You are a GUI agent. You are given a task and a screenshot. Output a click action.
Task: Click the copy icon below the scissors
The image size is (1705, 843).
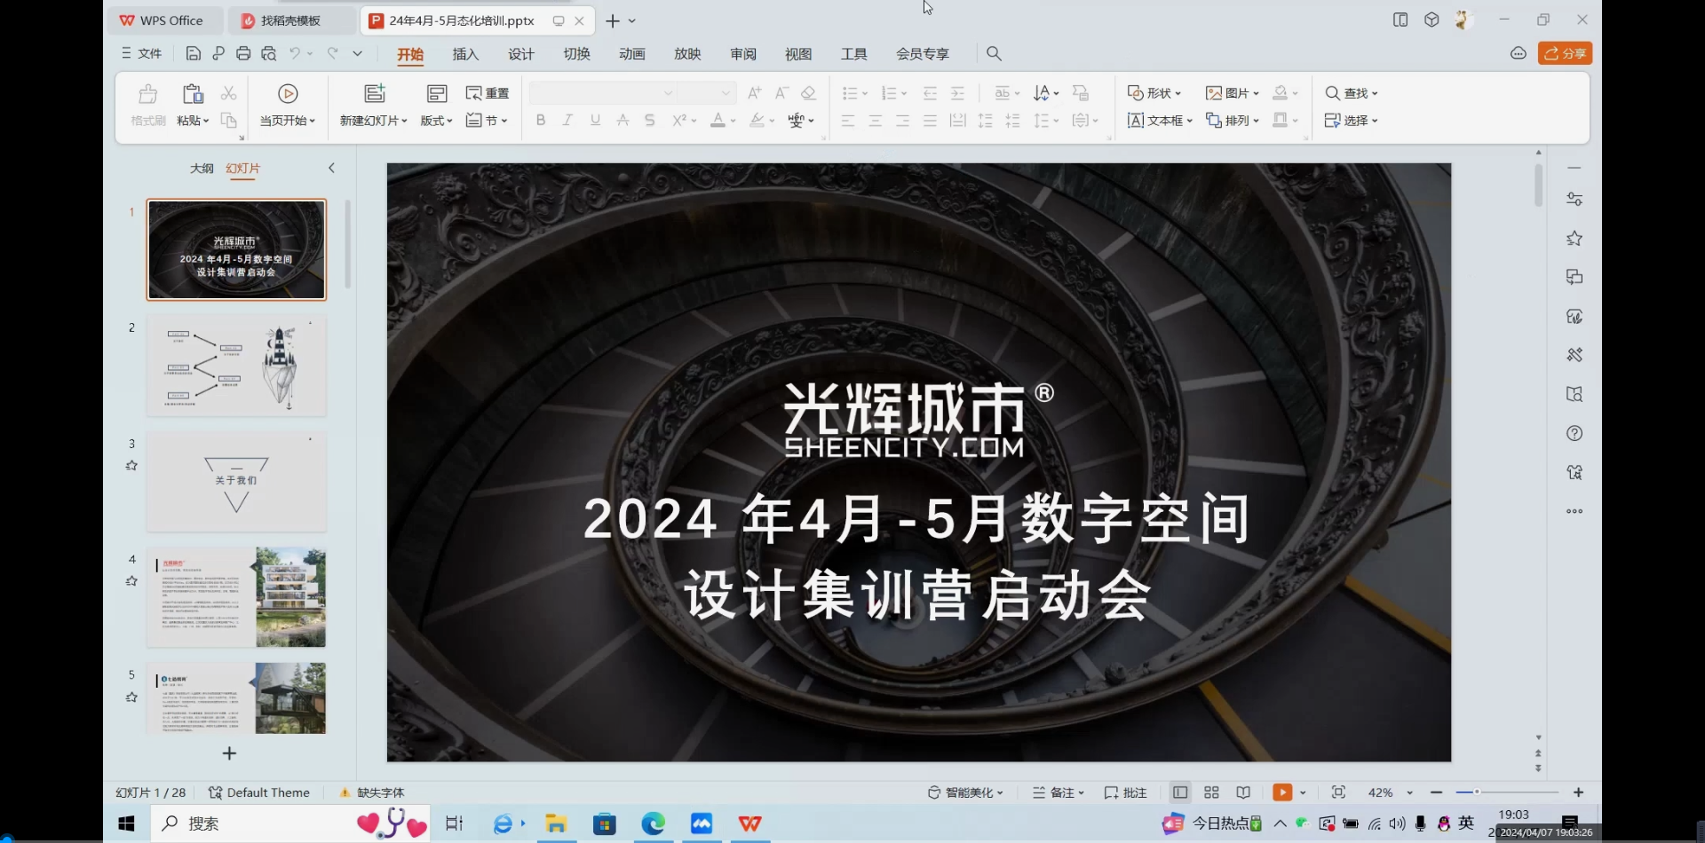(x=228, y=121)
